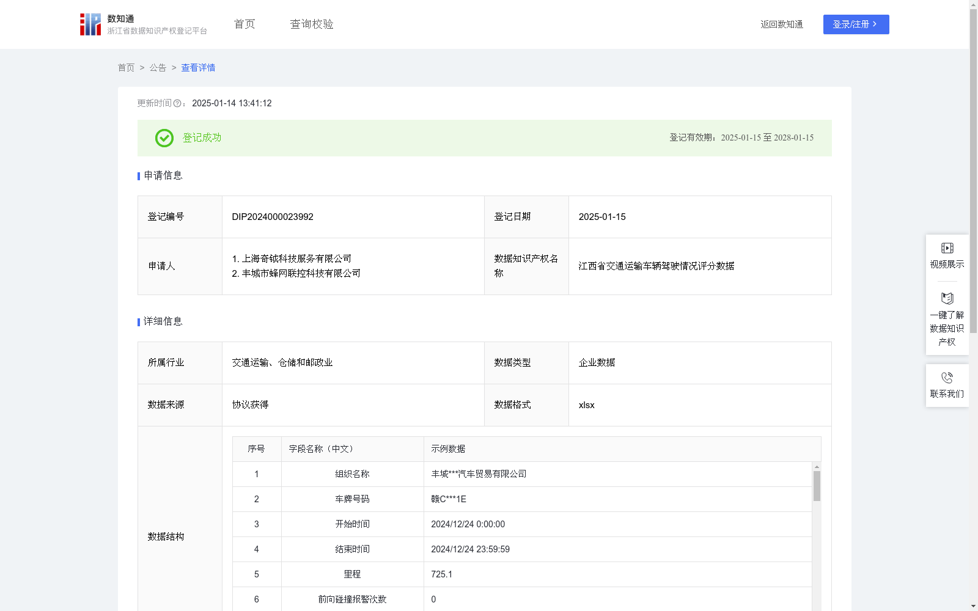Open the 首页 navigation menu item
This screenshot has height=611, width=978.
pyautogui.click(x=244, y=24)
